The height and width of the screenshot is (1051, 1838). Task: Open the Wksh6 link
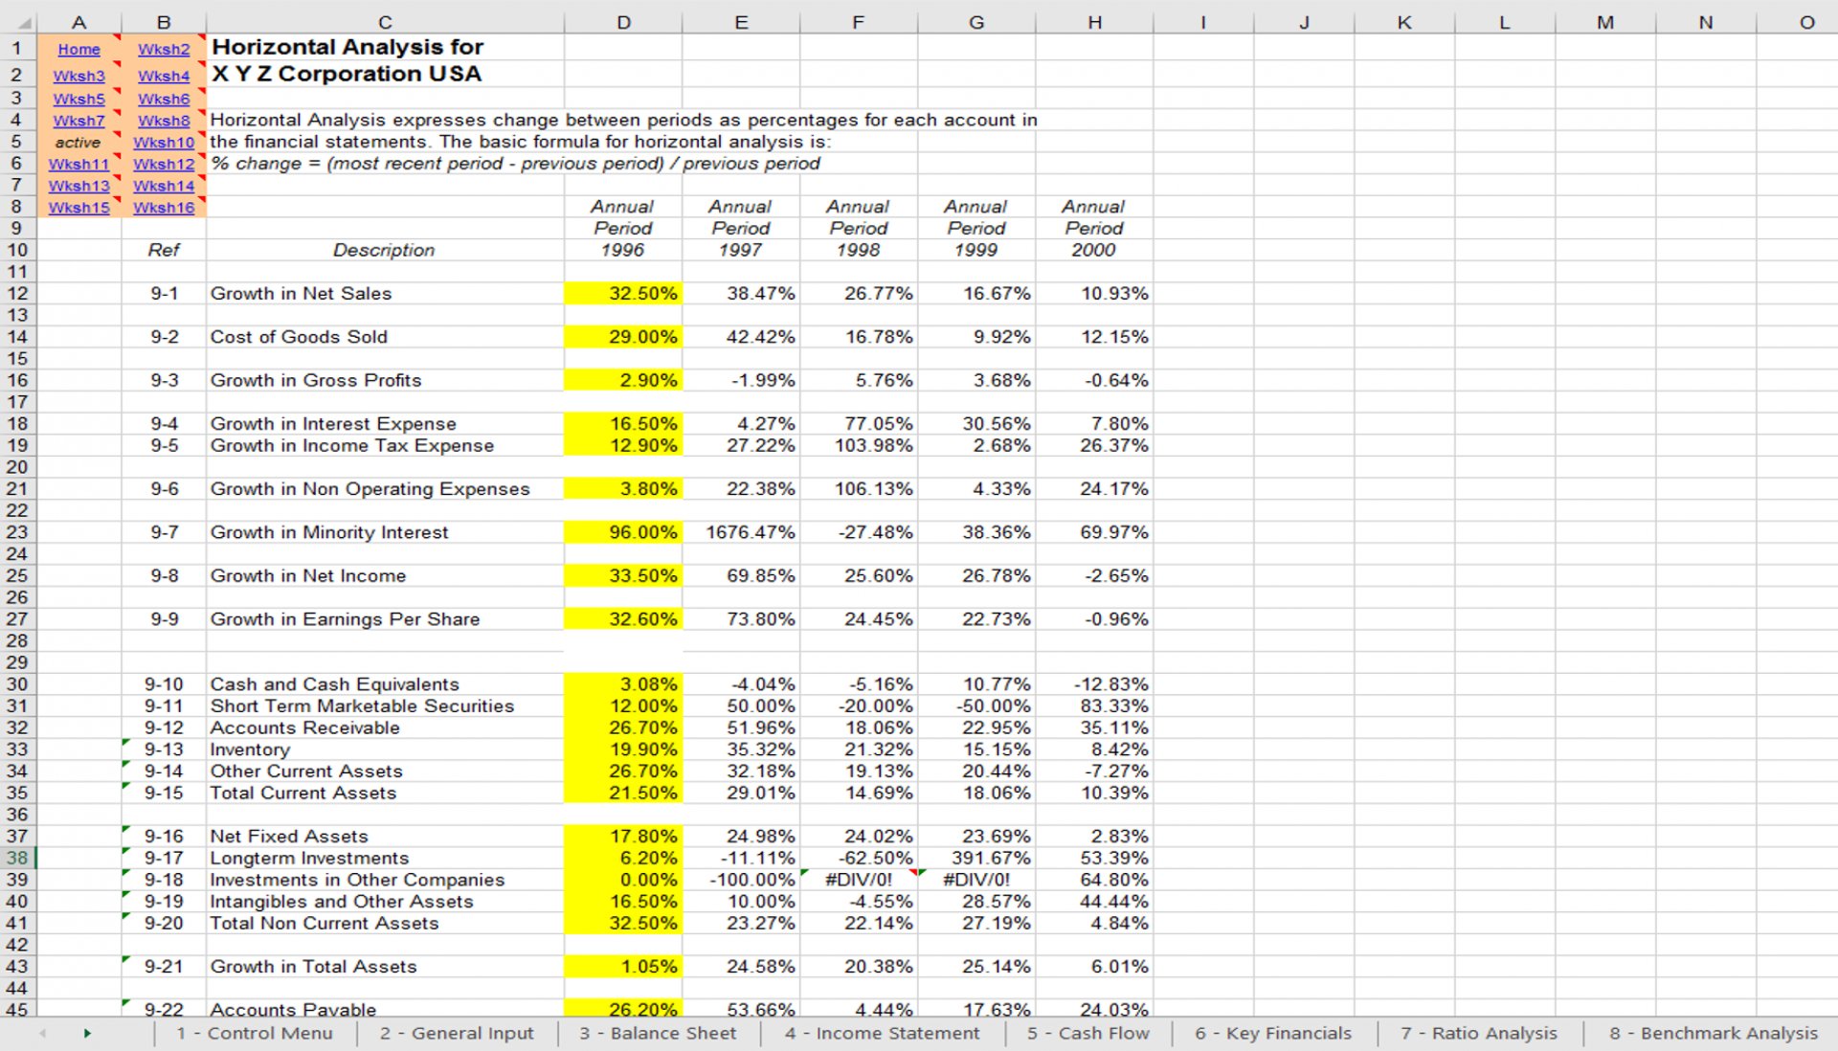(164, 99)
